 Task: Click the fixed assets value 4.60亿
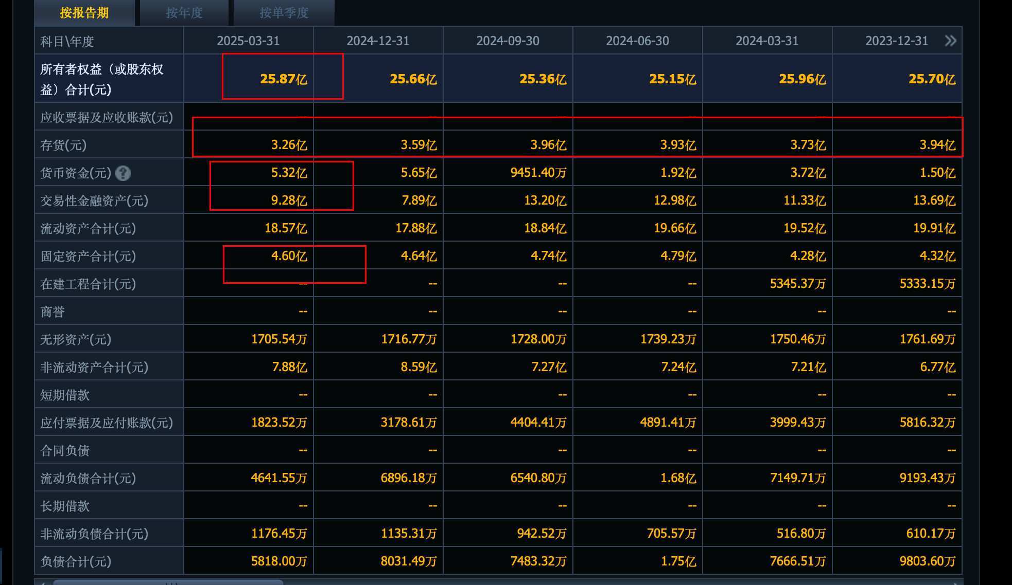click(289, 256)
